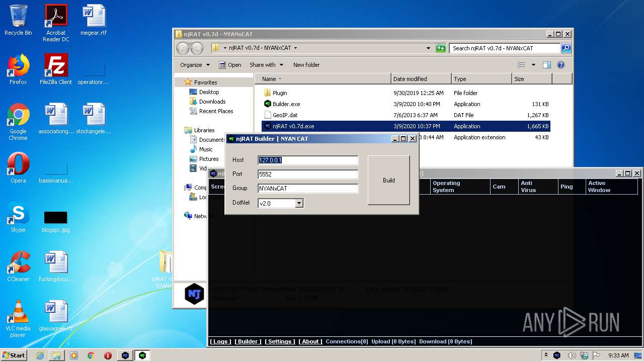Screen dimensions: 644x362
Task: Click the Open button in Explorer toolbar
Action: pos(230,65)
